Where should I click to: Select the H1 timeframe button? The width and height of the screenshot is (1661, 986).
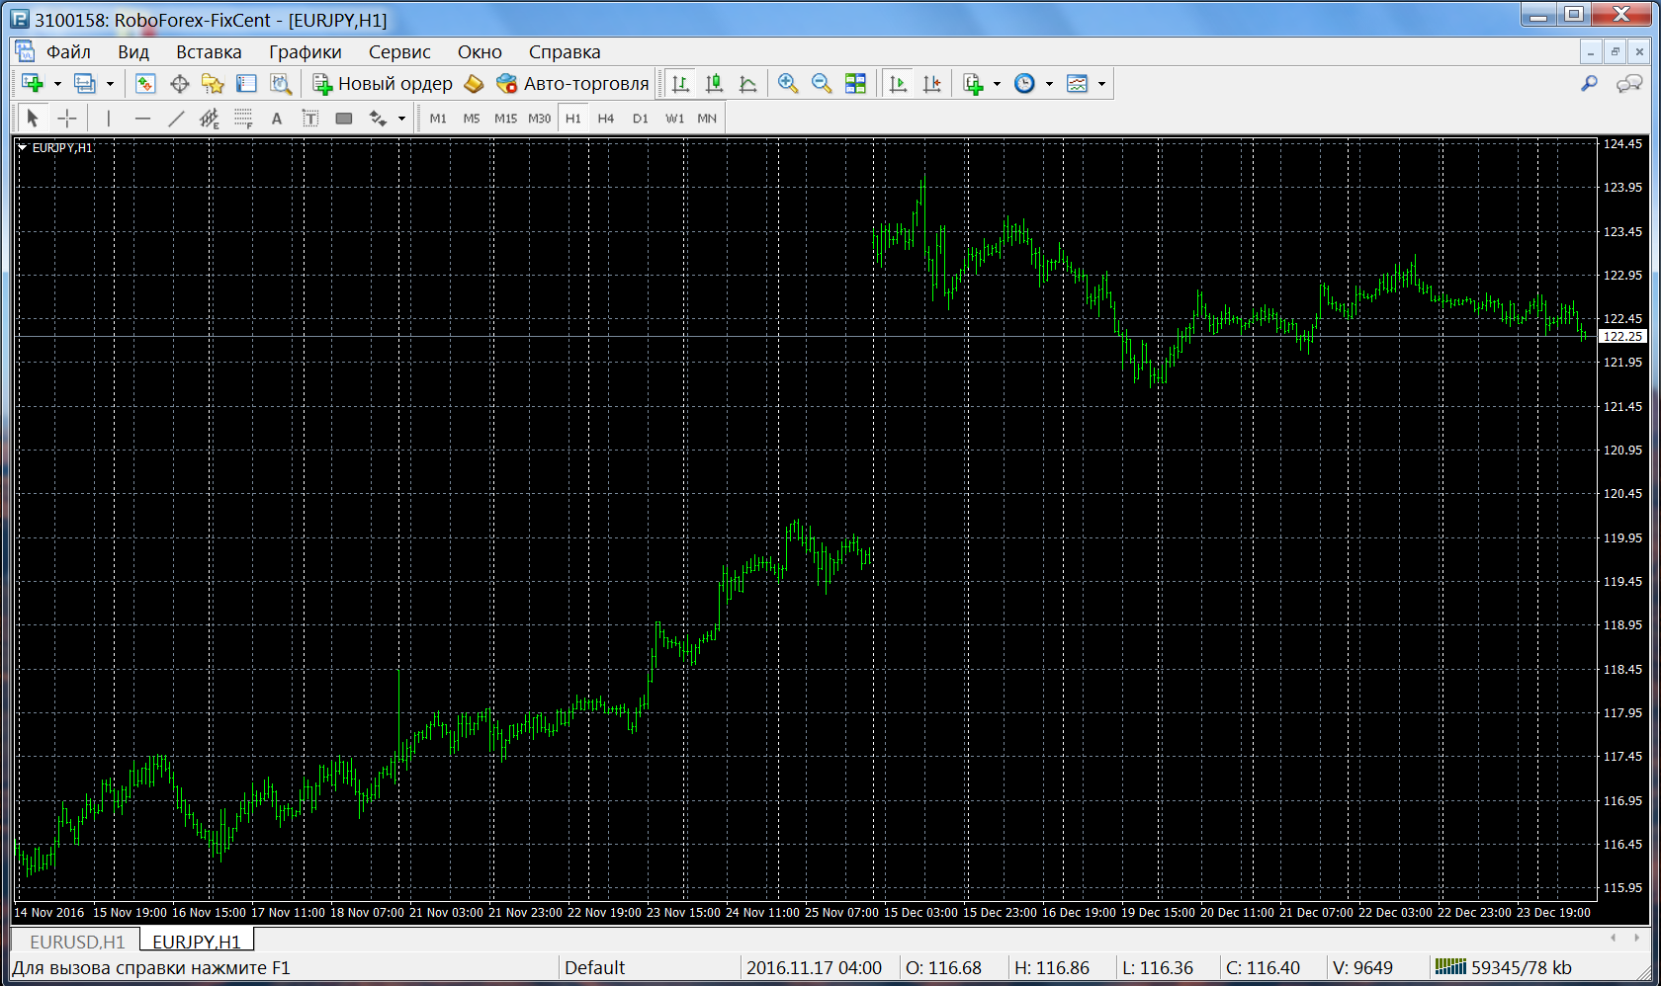coord(573,119)
